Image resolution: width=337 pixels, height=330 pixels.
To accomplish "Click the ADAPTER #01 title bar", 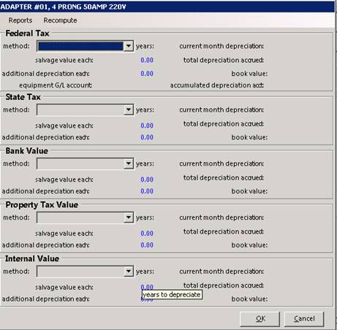I will tap(167, 7).
